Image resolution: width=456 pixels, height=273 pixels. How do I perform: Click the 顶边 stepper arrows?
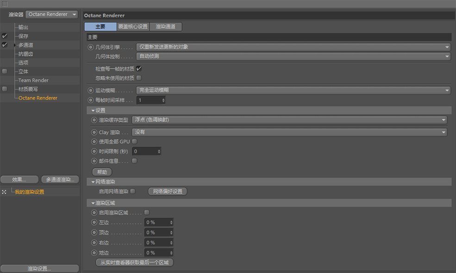point(171,233)
